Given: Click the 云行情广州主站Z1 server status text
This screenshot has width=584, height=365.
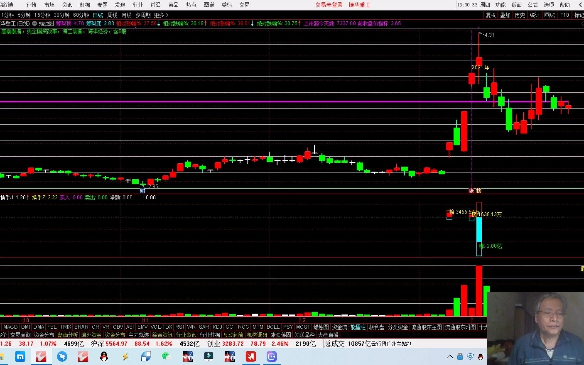Looking at the screenshot, I should pyautogui.click(x=391, y=344).
